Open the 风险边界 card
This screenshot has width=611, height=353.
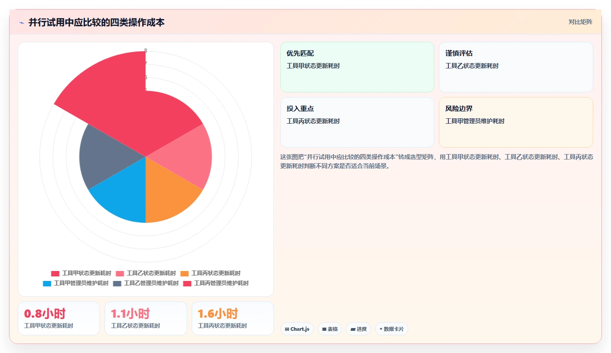(516, 122)
